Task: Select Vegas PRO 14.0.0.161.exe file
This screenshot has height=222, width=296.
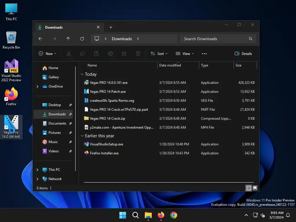Action: click(169, 82)
